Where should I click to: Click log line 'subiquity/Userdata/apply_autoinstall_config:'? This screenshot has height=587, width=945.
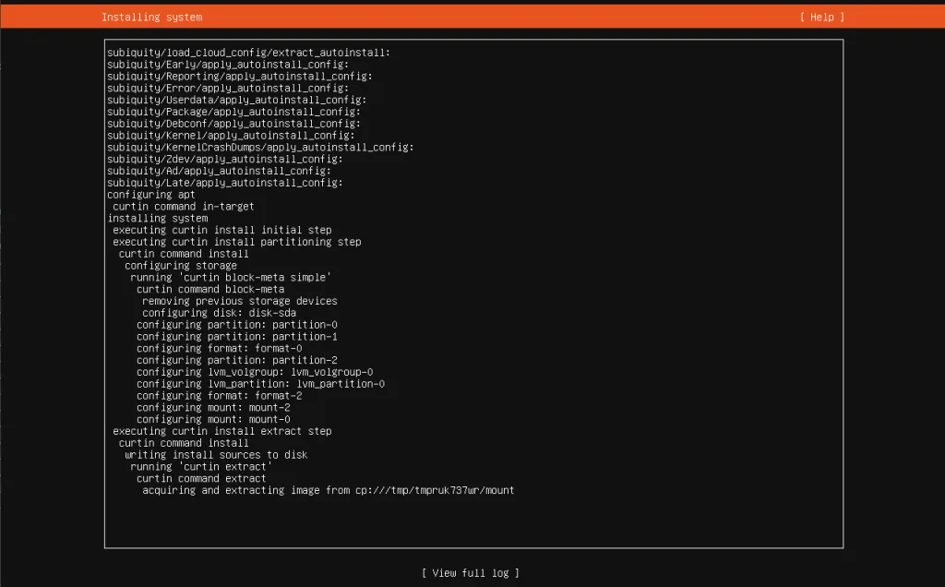tap(237, 100)
